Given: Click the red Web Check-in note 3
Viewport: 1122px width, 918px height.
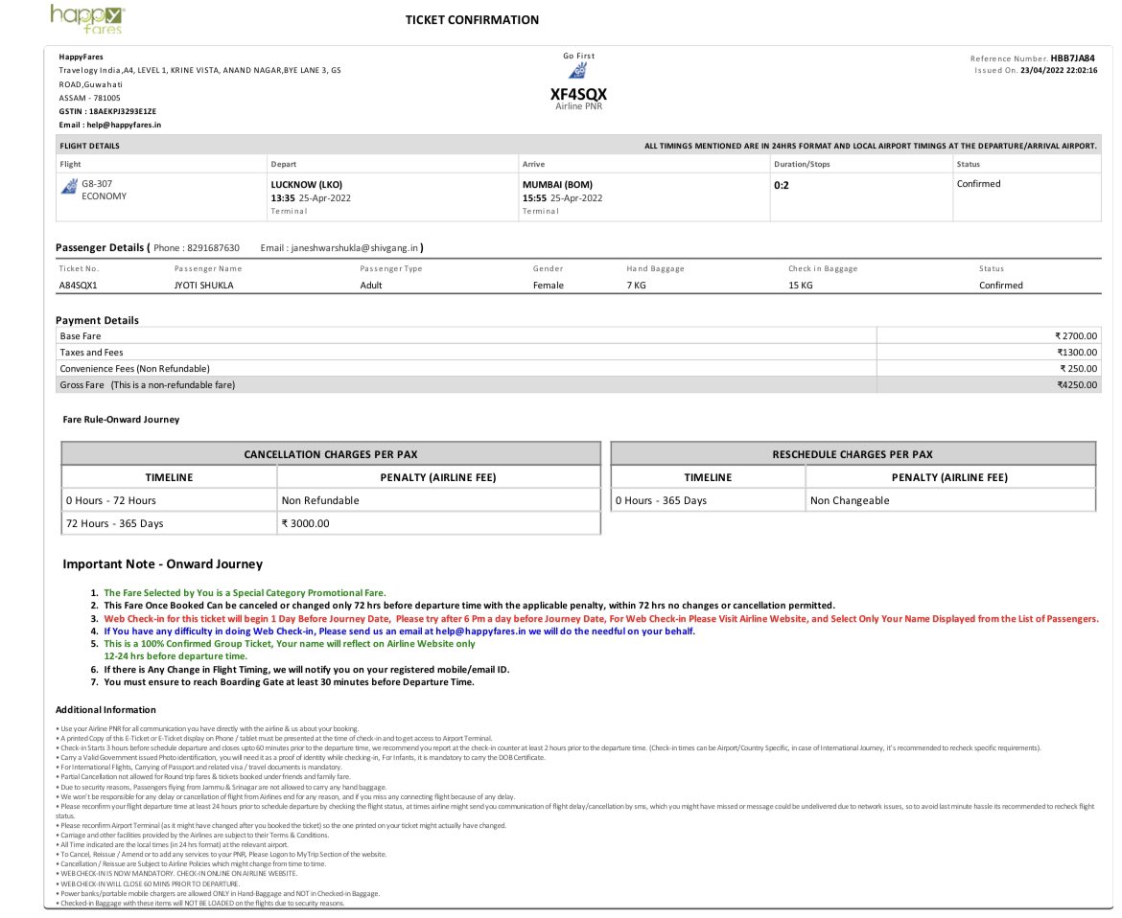Looking at the screenshot, I should tap(601, 618).
